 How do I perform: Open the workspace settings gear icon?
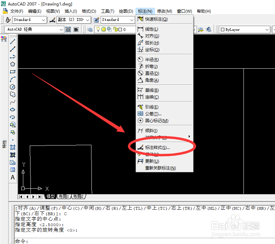coord(68,30)
